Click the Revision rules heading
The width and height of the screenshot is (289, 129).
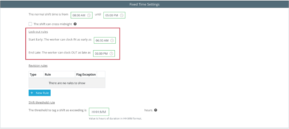click(x=38, y=66)
